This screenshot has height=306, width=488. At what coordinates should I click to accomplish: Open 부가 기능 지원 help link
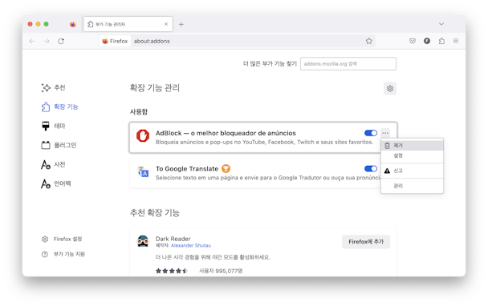pyautogui.click(x=63, y=254)
